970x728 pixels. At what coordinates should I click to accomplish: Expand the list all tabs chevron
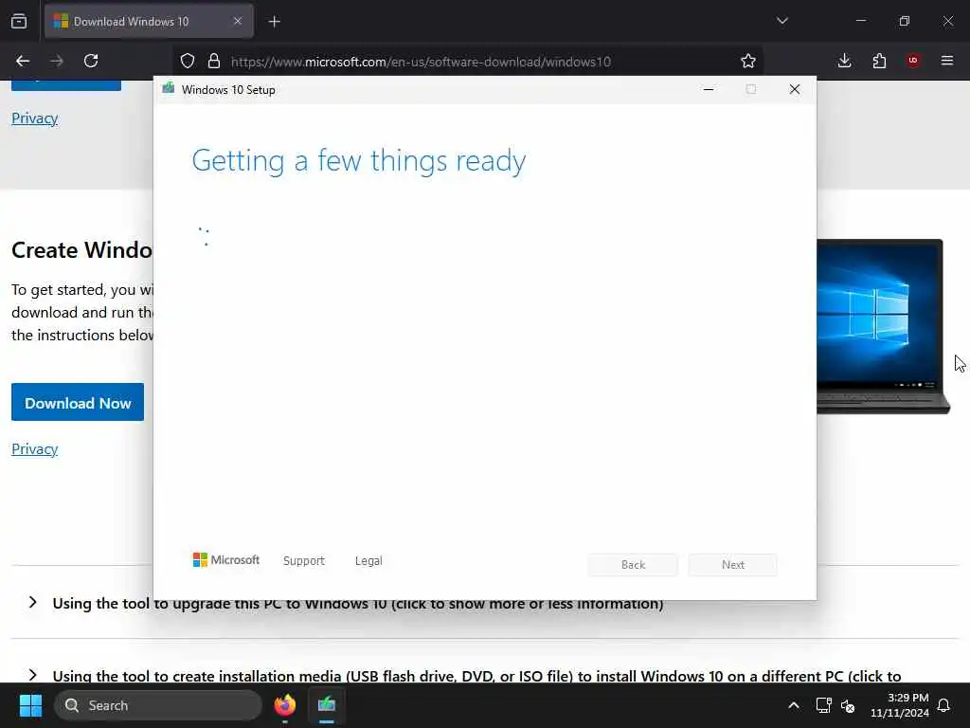(782, 21)
